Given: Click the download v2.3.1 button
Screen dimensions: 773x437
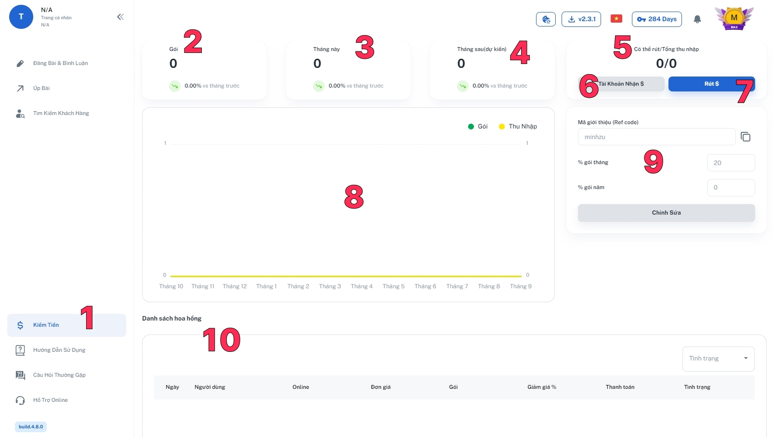Looking at the screenshot, I should (581, 19).
